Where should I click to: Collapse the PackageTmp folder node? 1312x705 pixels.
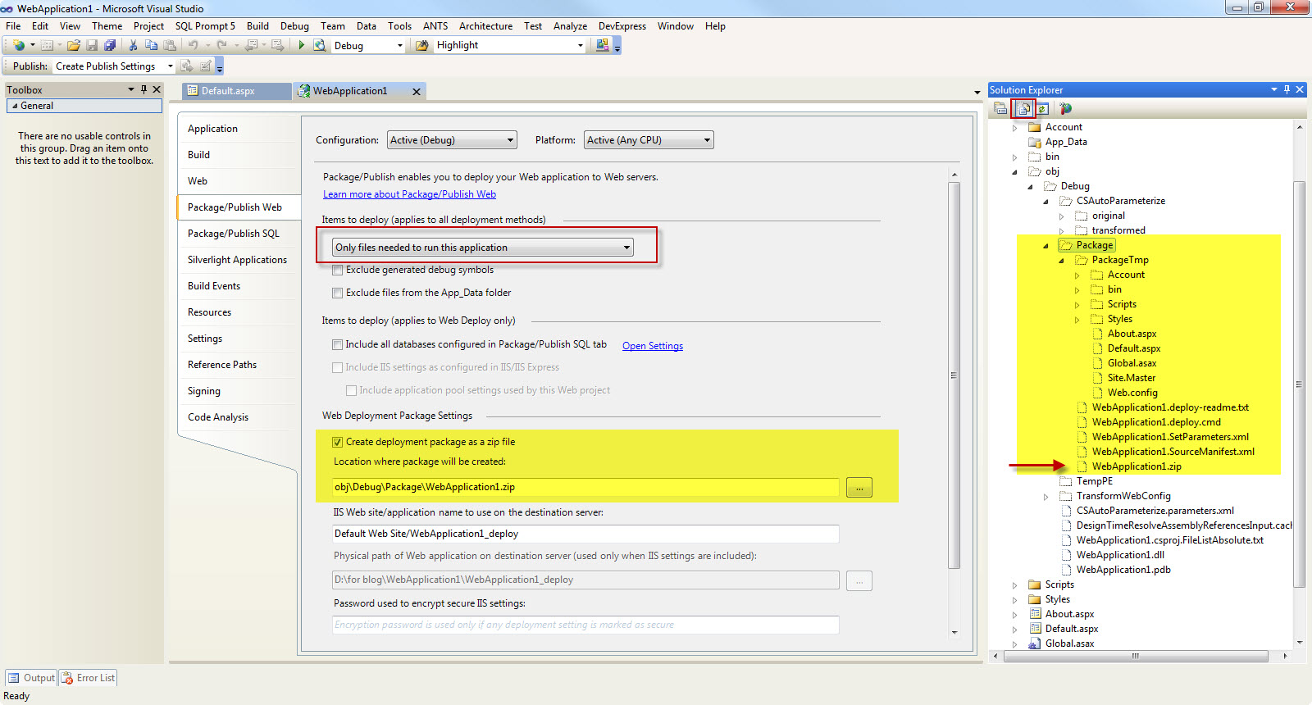point(1061,261)
